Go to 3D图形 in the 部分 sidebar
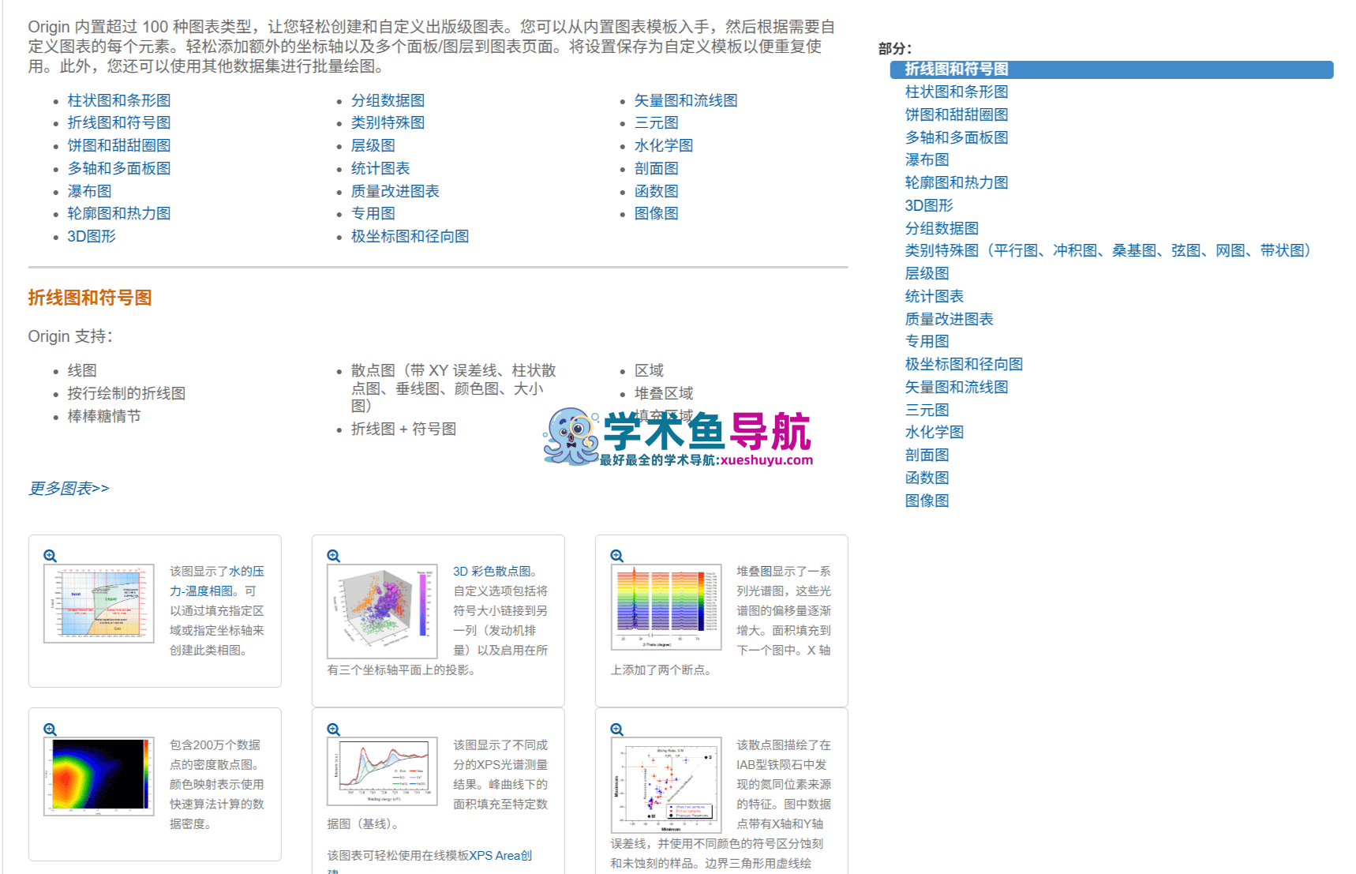The image size is (1356, 874). tap(929, 206)
